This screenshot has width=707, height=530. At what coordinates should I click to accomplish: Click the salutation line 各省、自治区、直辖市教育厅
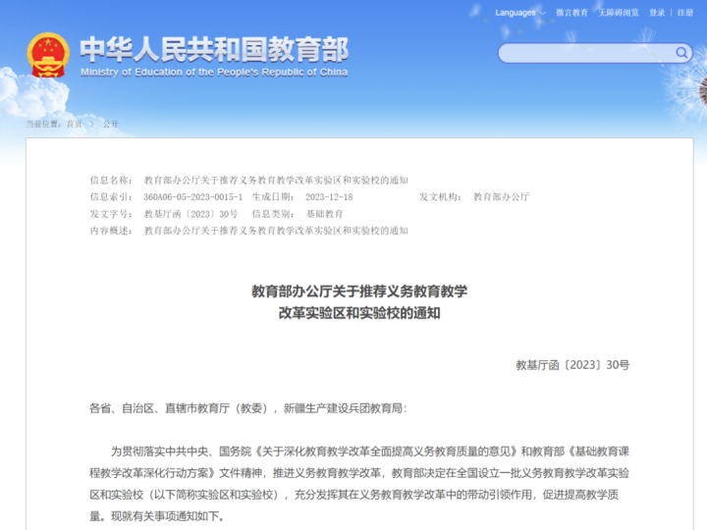[248, 408]
